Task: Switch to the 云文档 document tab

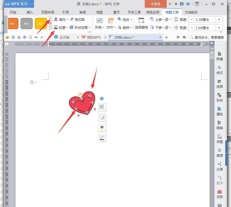Action: coord(64,37)
